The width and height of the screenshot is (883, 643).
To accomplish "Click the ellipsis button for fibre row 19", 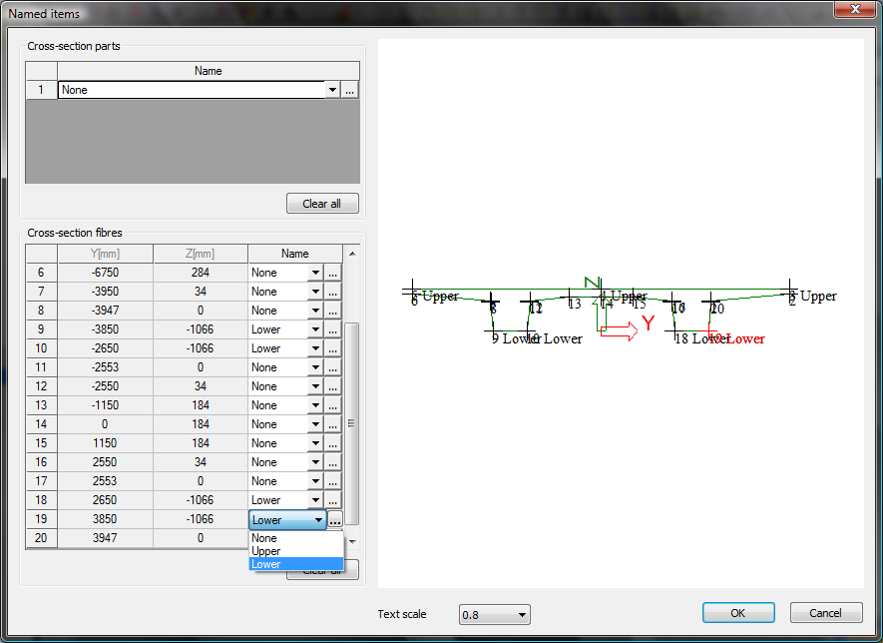I will pyautogui.click(x=335, y=520).
